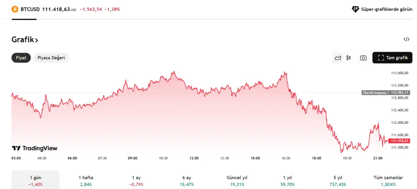Take a chart snapshot with camera icon

(x=363, y=58)
